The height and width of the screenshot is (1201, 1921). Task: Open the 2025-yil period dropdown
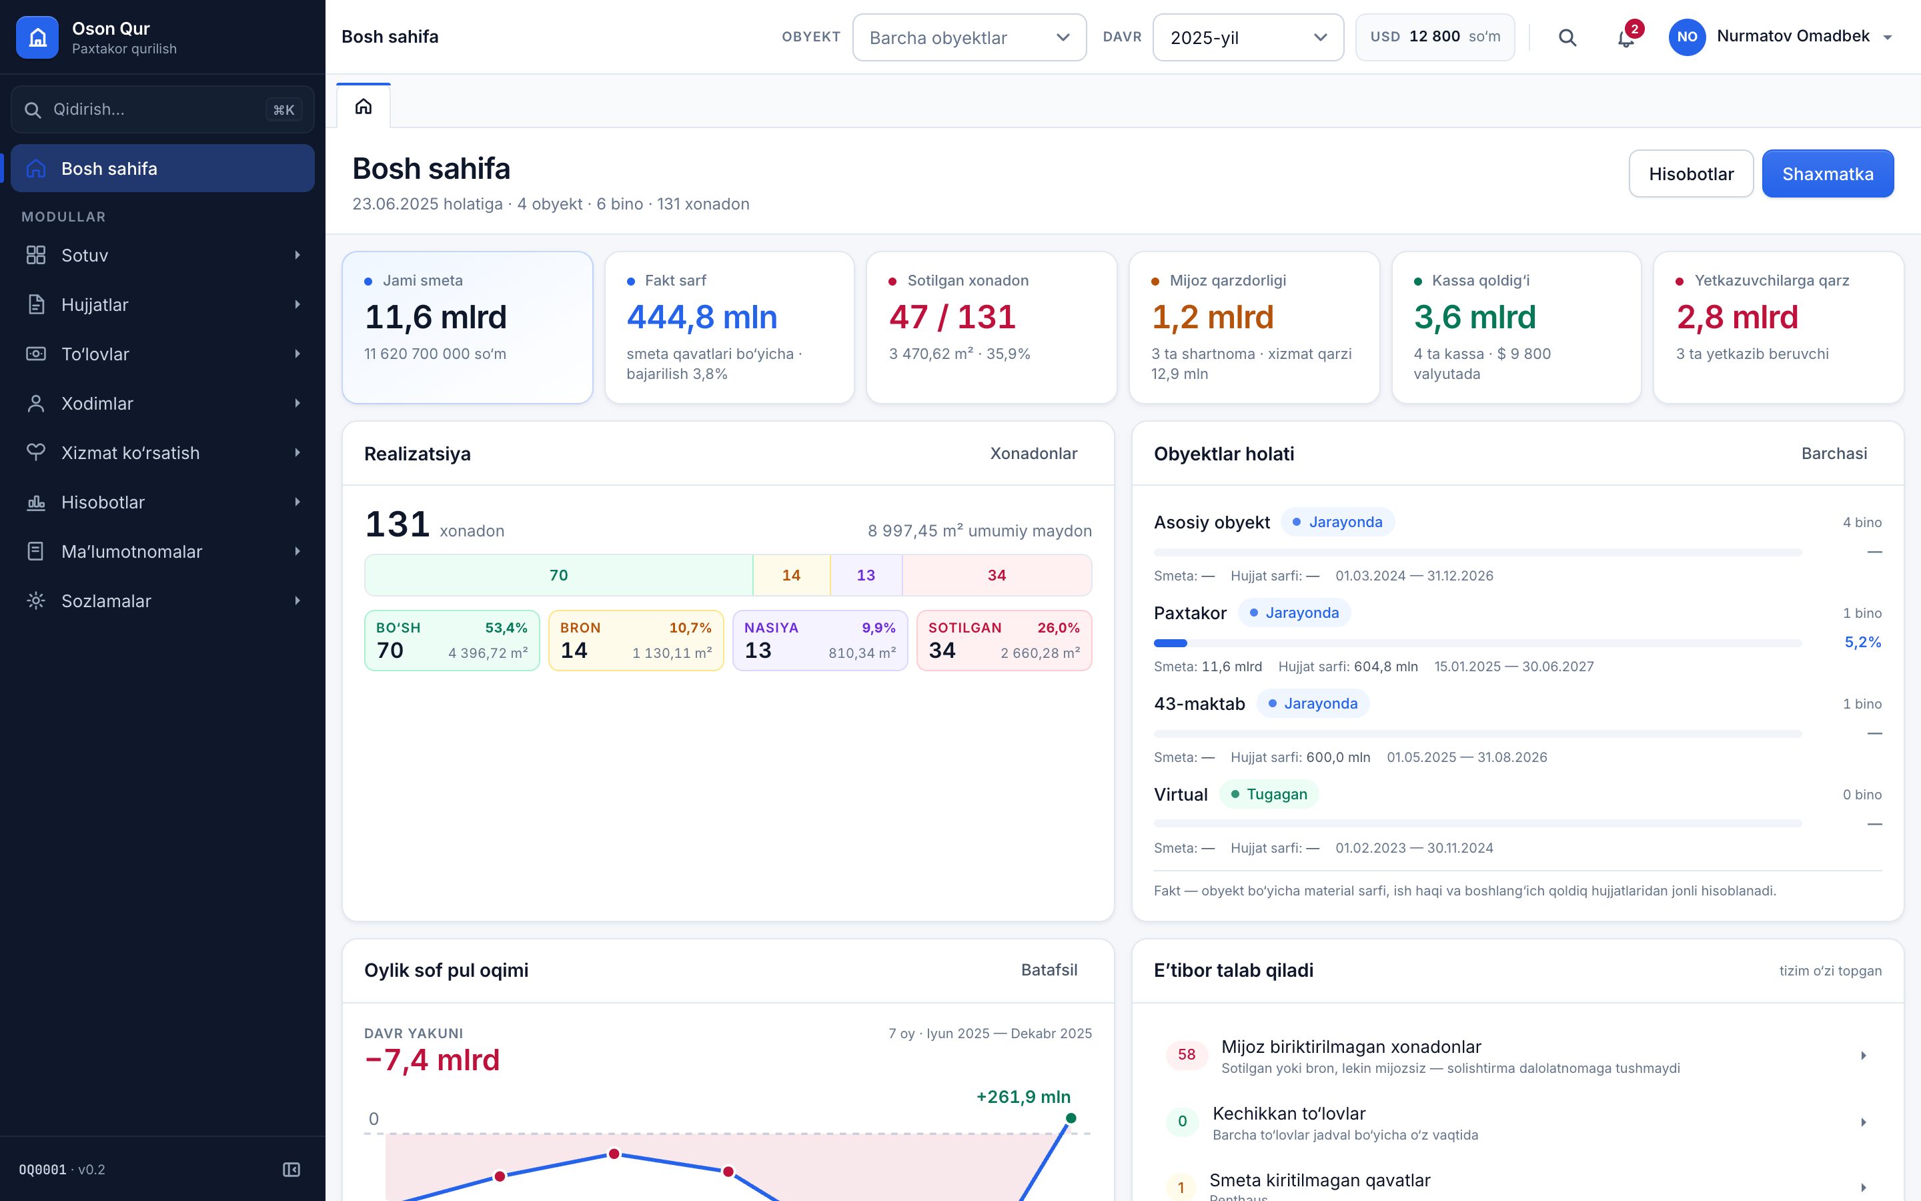pyautogui.click(x=1248, y=37)
